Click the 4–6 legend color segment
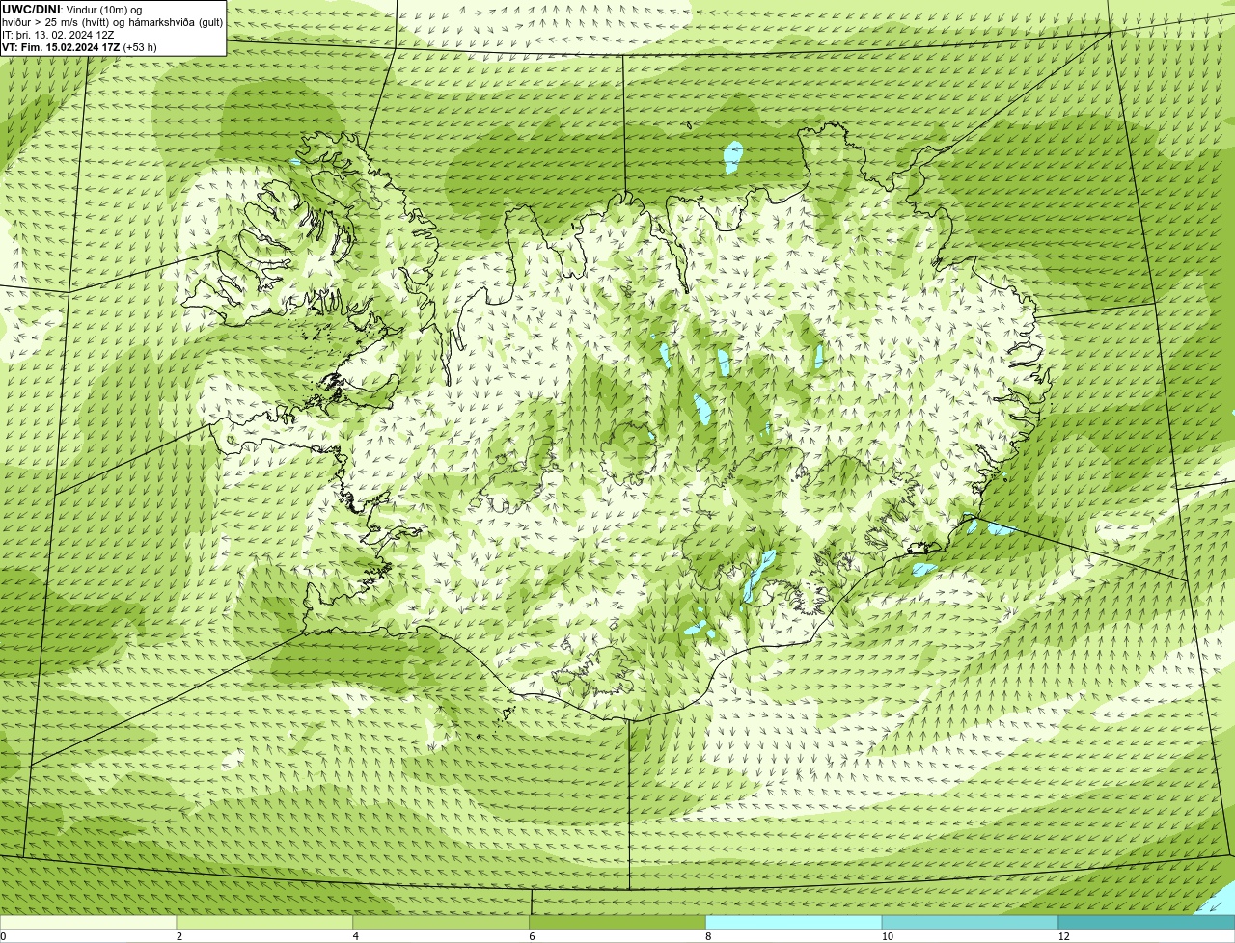Viewport: 1235px width, 943px height. coord(442,922)
